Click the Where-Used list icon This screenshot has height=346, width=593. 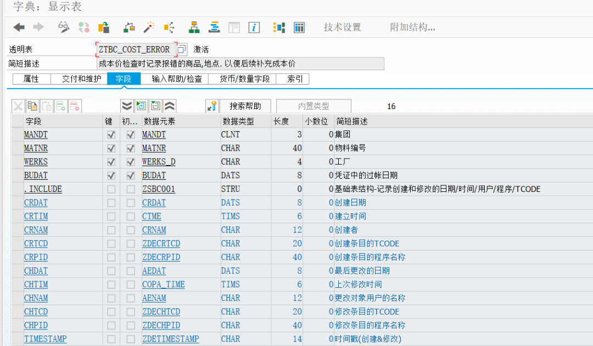coord(169,27)
